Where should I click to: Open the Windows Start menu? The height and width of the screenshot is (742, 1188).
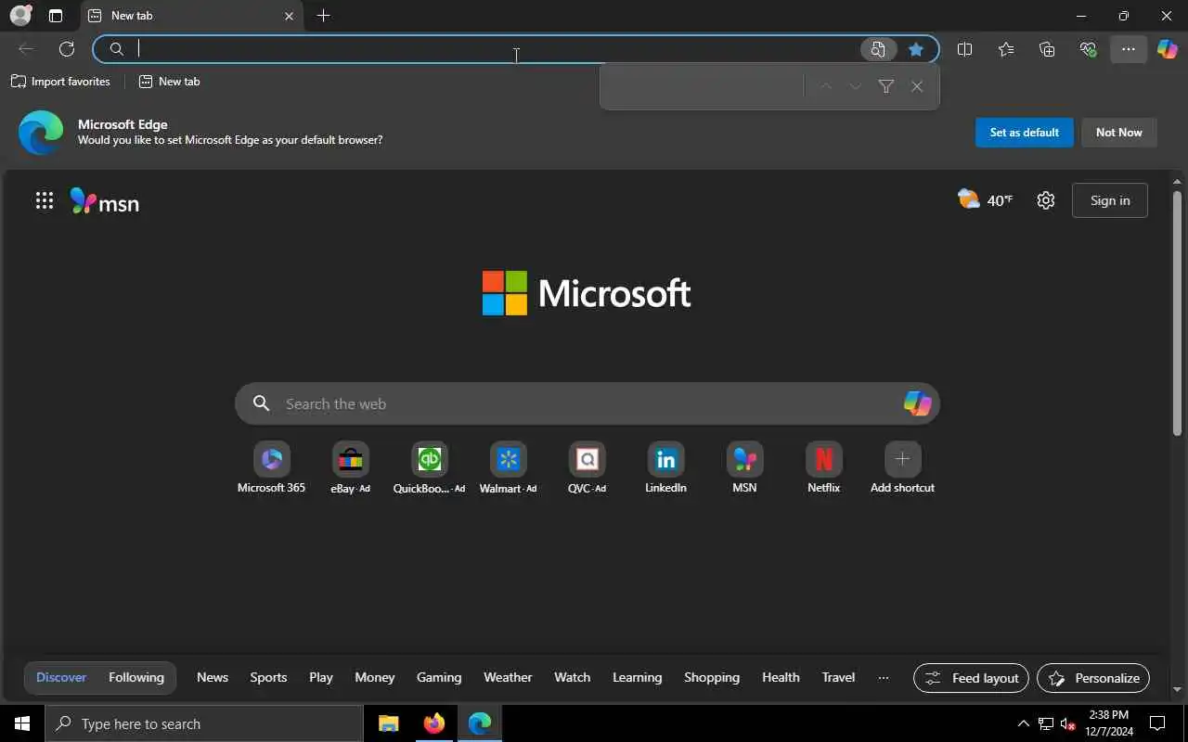(x=22, y=723)
